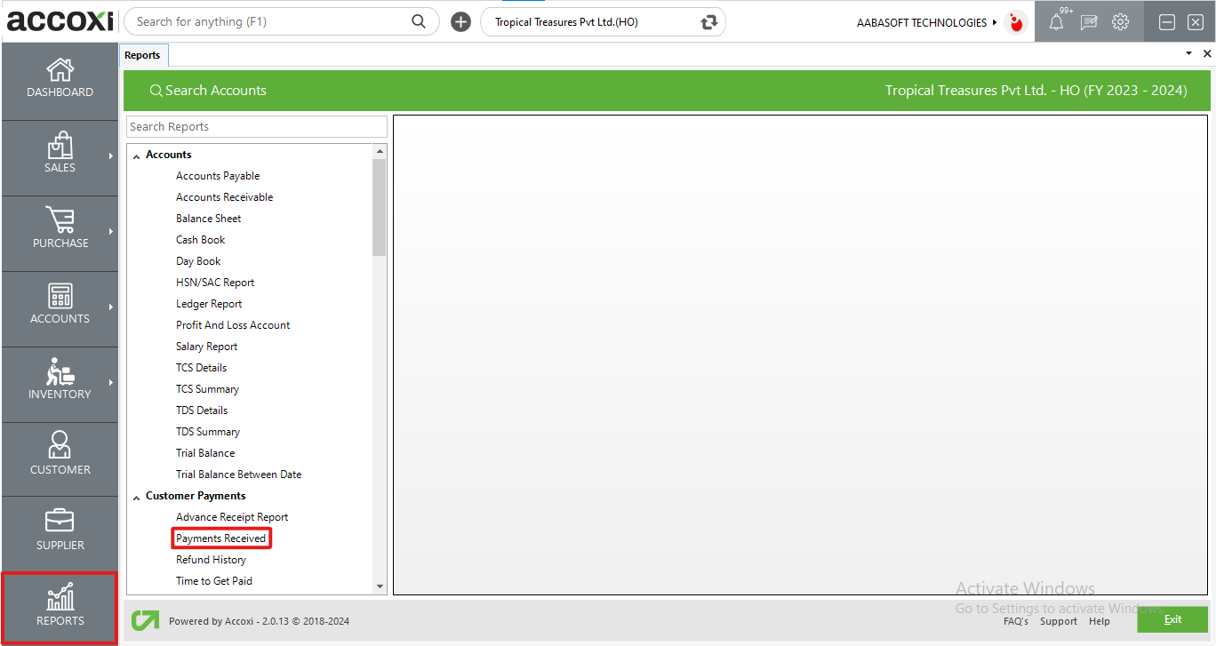Open the Help link
1216x646 pixels.
(x=1100, y=621)
